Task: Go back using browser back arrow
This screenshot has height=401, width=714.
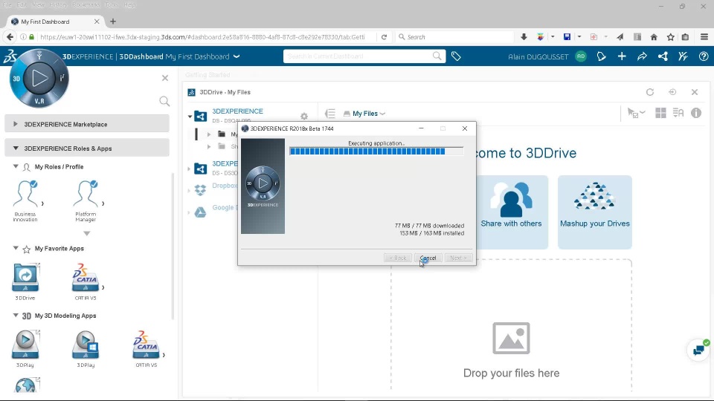Action: 10,37
